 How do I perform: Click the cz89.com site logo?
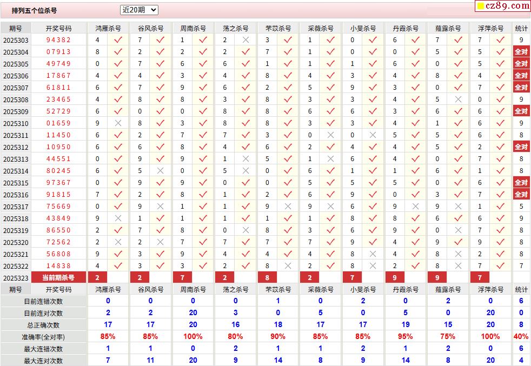tap(502, 6)
